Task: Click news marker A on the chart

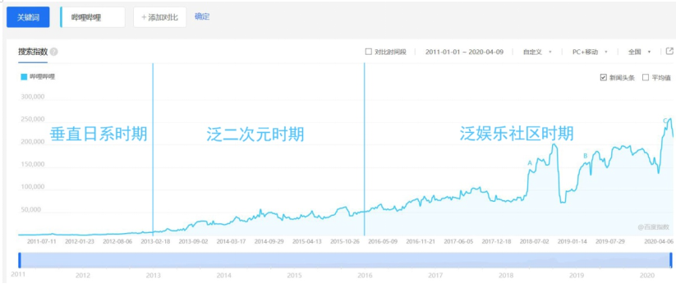Action: click(530, 162)
